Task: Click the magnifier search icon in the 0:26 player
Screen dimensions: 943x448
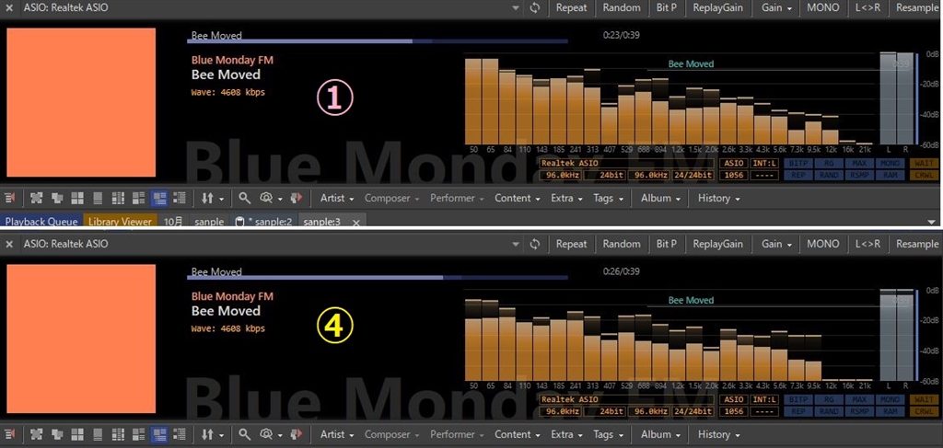Action: (x=244, y=434)
